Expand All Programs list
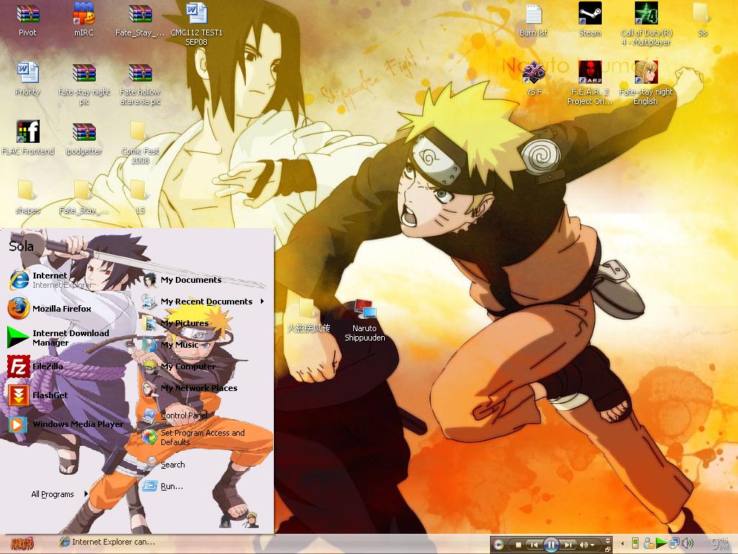Viewport: 738px width, 554px height. [59, 493]
